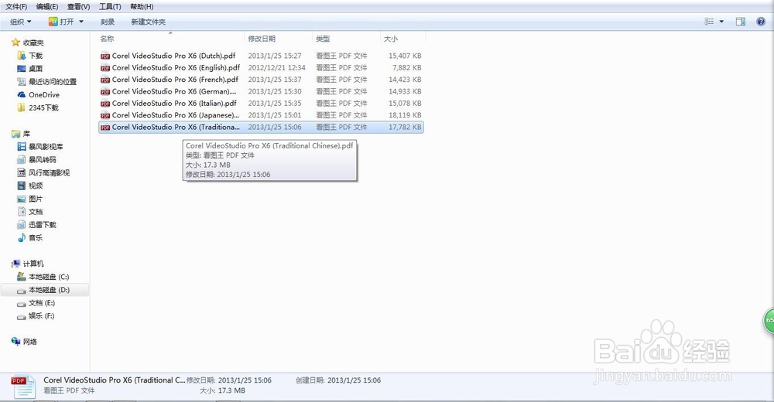Click the PDF icon of the French file
The height and width of the screenshot is (402, 774).
[105, 80]
